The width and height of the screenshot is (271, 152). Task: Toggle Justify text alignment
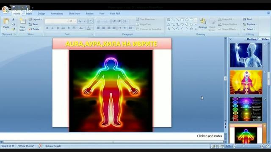[x=114, y=28]
